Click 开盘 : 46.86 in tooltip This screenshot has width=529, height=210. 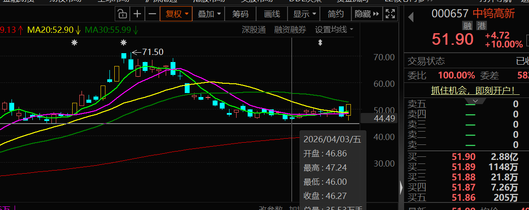(325, 154)
